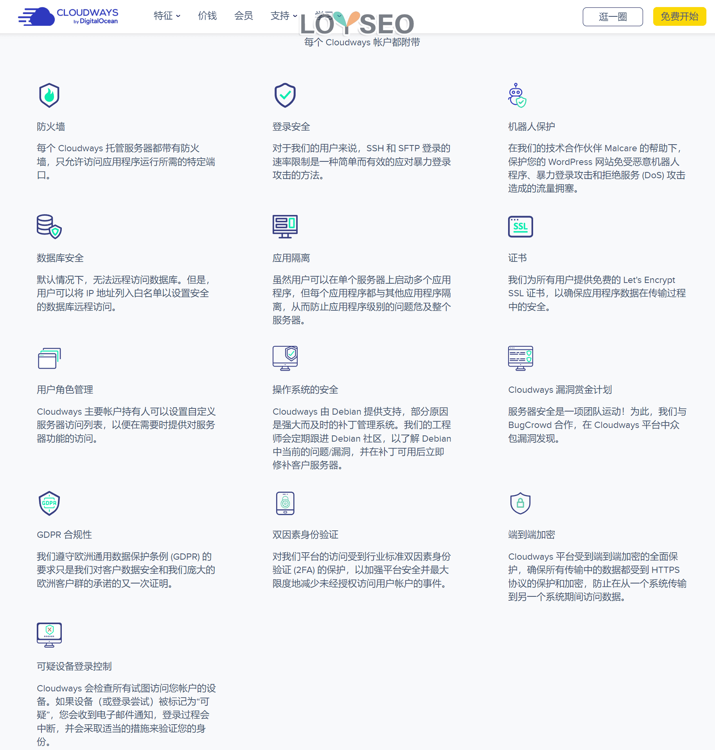Select the 可疑设备登录控制 heading
This screenshot has height=750, width=715.
pyautogui.click(x=74, y=666)
